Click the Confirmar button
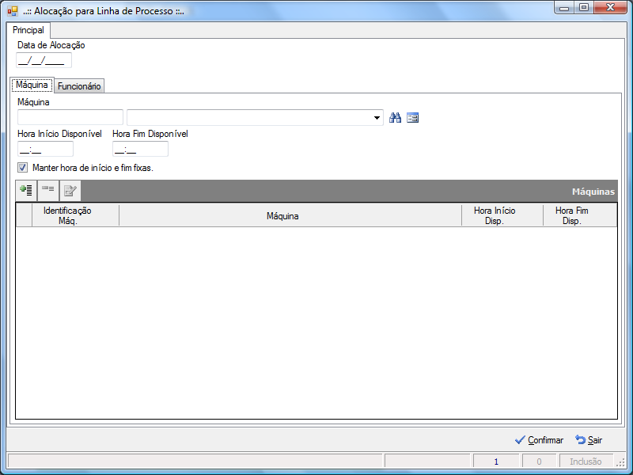The image size is (633, 475). [x=539, y=440]
